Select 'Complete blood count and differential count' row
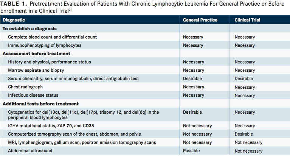The height and width of the screenshot is (156, 290). [145, 37]
